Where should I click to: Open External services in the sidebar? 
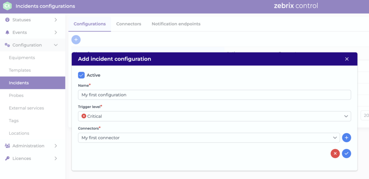[x=26, y=108]
